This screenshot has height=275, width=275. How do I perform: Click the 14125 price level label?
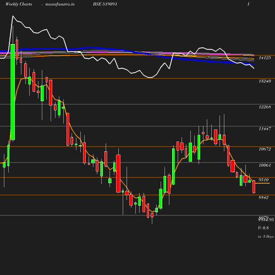point(265,58)
